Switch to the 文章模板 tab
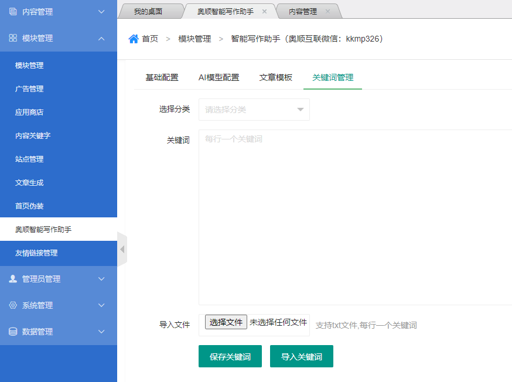 276,77
